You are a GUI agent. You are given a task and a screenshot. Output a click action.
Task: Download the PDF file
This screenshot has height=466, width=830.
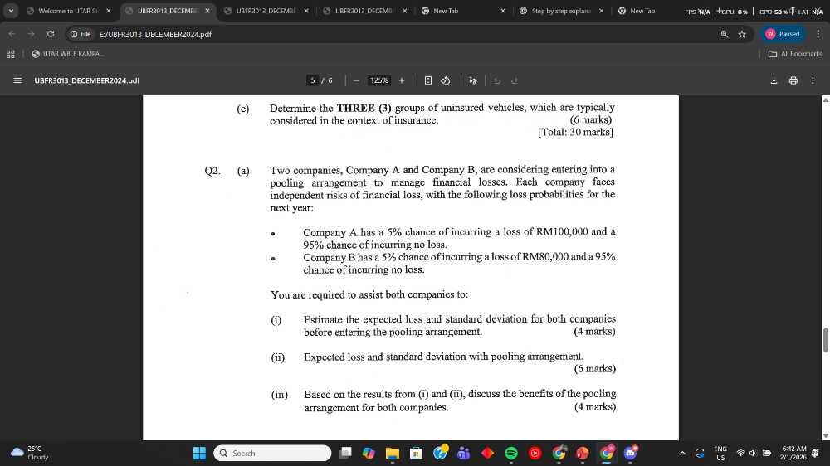[774, 80]
